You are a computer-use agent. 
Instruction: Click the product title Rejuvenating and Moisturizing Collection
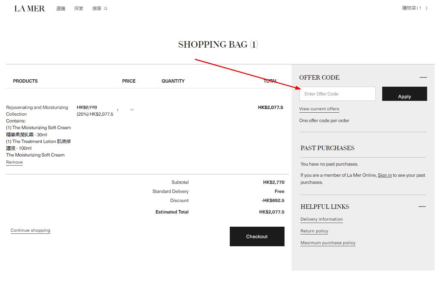pyautogui.click(x=37, y=111)
